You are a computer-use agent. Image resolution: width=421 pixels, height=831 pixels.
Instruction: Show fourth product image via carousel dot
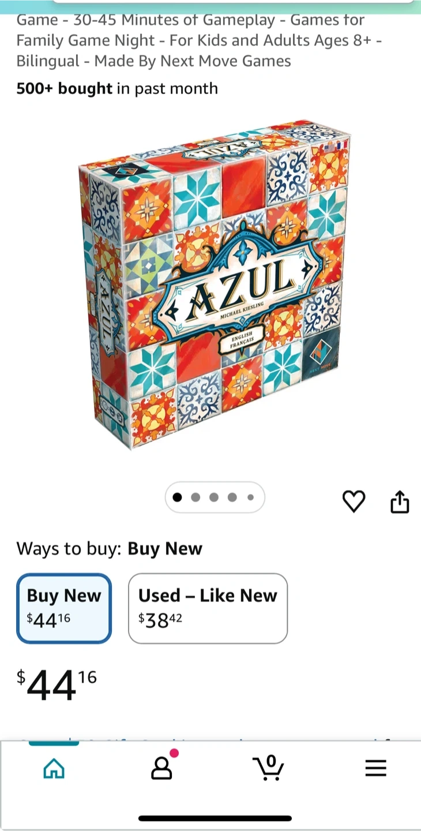click(x=232, y=497)
